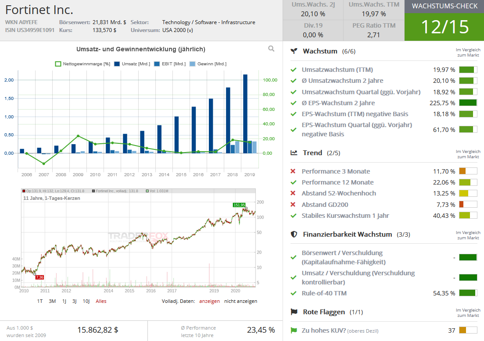The width and height of the screenshot is (484, 341).
Task: Click the 151,95 high price marker
Action: tap(239, 205)
